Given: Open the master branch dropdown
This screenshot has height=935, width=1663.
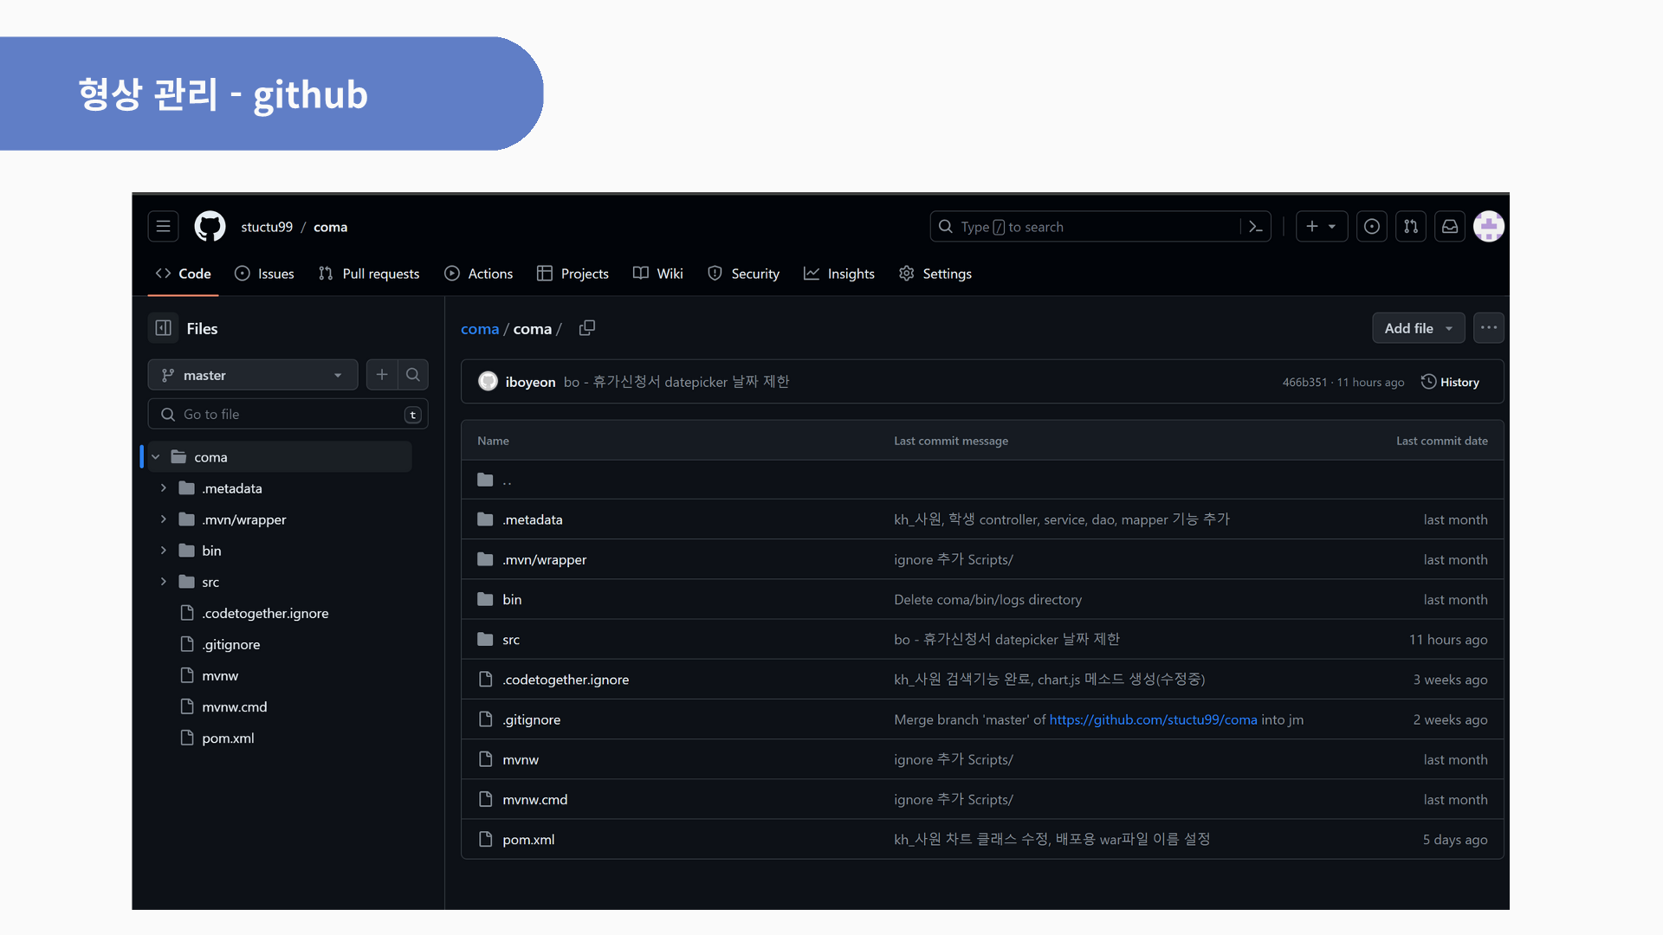Looking at the screenshot, I should [x=252, y=375].
